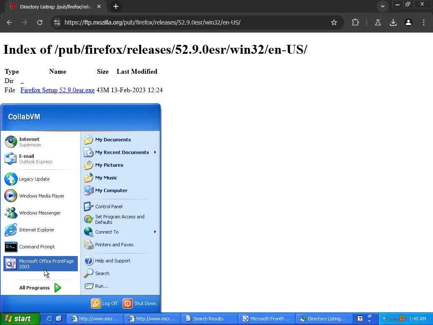Expand the tab search dropdown

click(382, 6)
